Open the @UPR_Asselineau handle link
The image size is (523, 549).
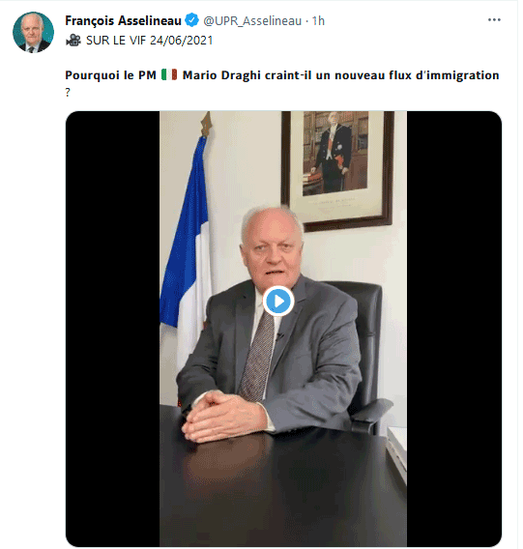(252, 21)
